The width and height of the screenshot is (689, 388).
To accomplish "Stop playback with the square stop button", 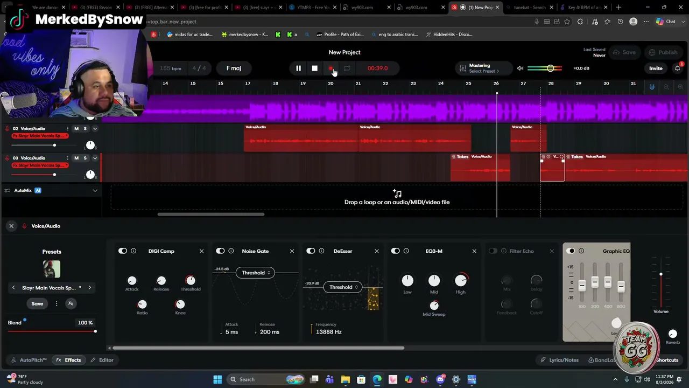I will click(x=314, y=68).
